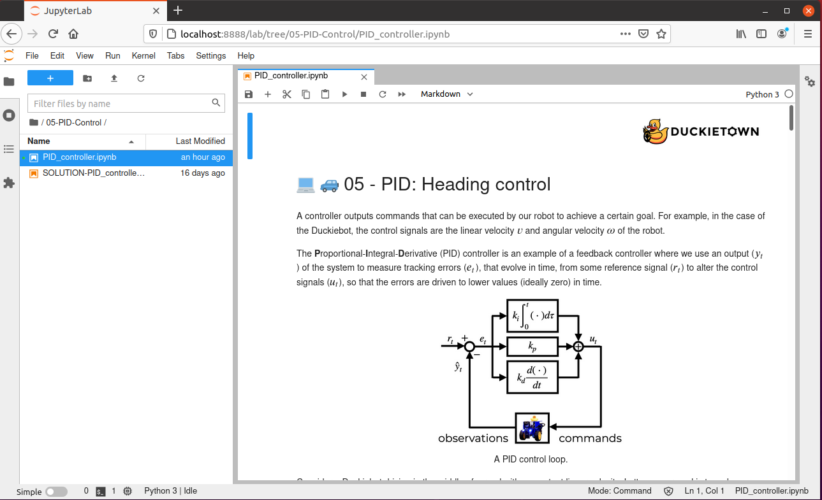The image size is (822, 500).
Task: Open the Table of Contents sidebar tab
Action: (x=9, y=149)
